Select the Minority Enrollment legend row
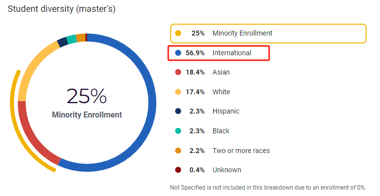This screenshot has width=380, height=196. pos(268,34)
